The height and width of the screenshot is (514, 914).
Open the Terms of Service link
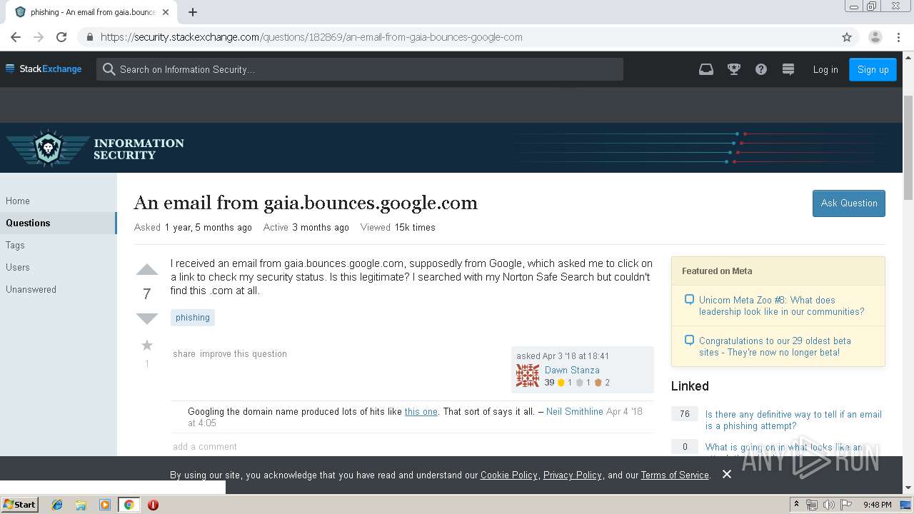click(x=675, y=475)
